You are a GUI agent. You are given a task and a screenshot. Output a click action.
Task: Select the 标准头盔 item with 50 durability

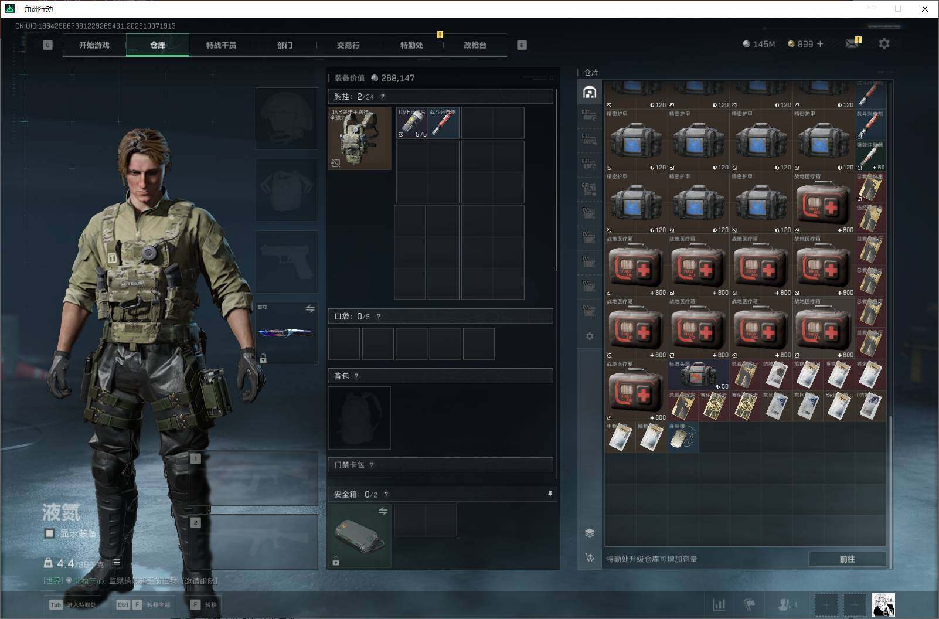(699, 375)
